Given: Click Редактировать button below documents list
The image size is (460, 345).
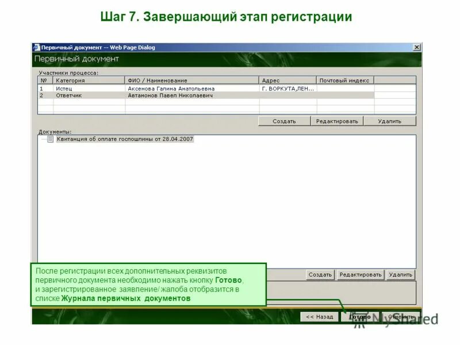Looking at the screenshot, I should tap(361, 275).
